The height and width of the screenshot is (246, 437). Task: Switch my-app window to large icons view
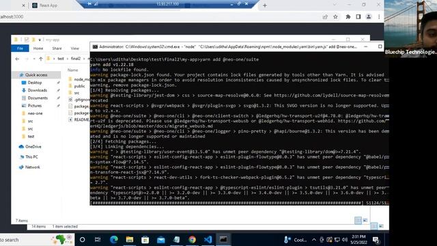365,220
